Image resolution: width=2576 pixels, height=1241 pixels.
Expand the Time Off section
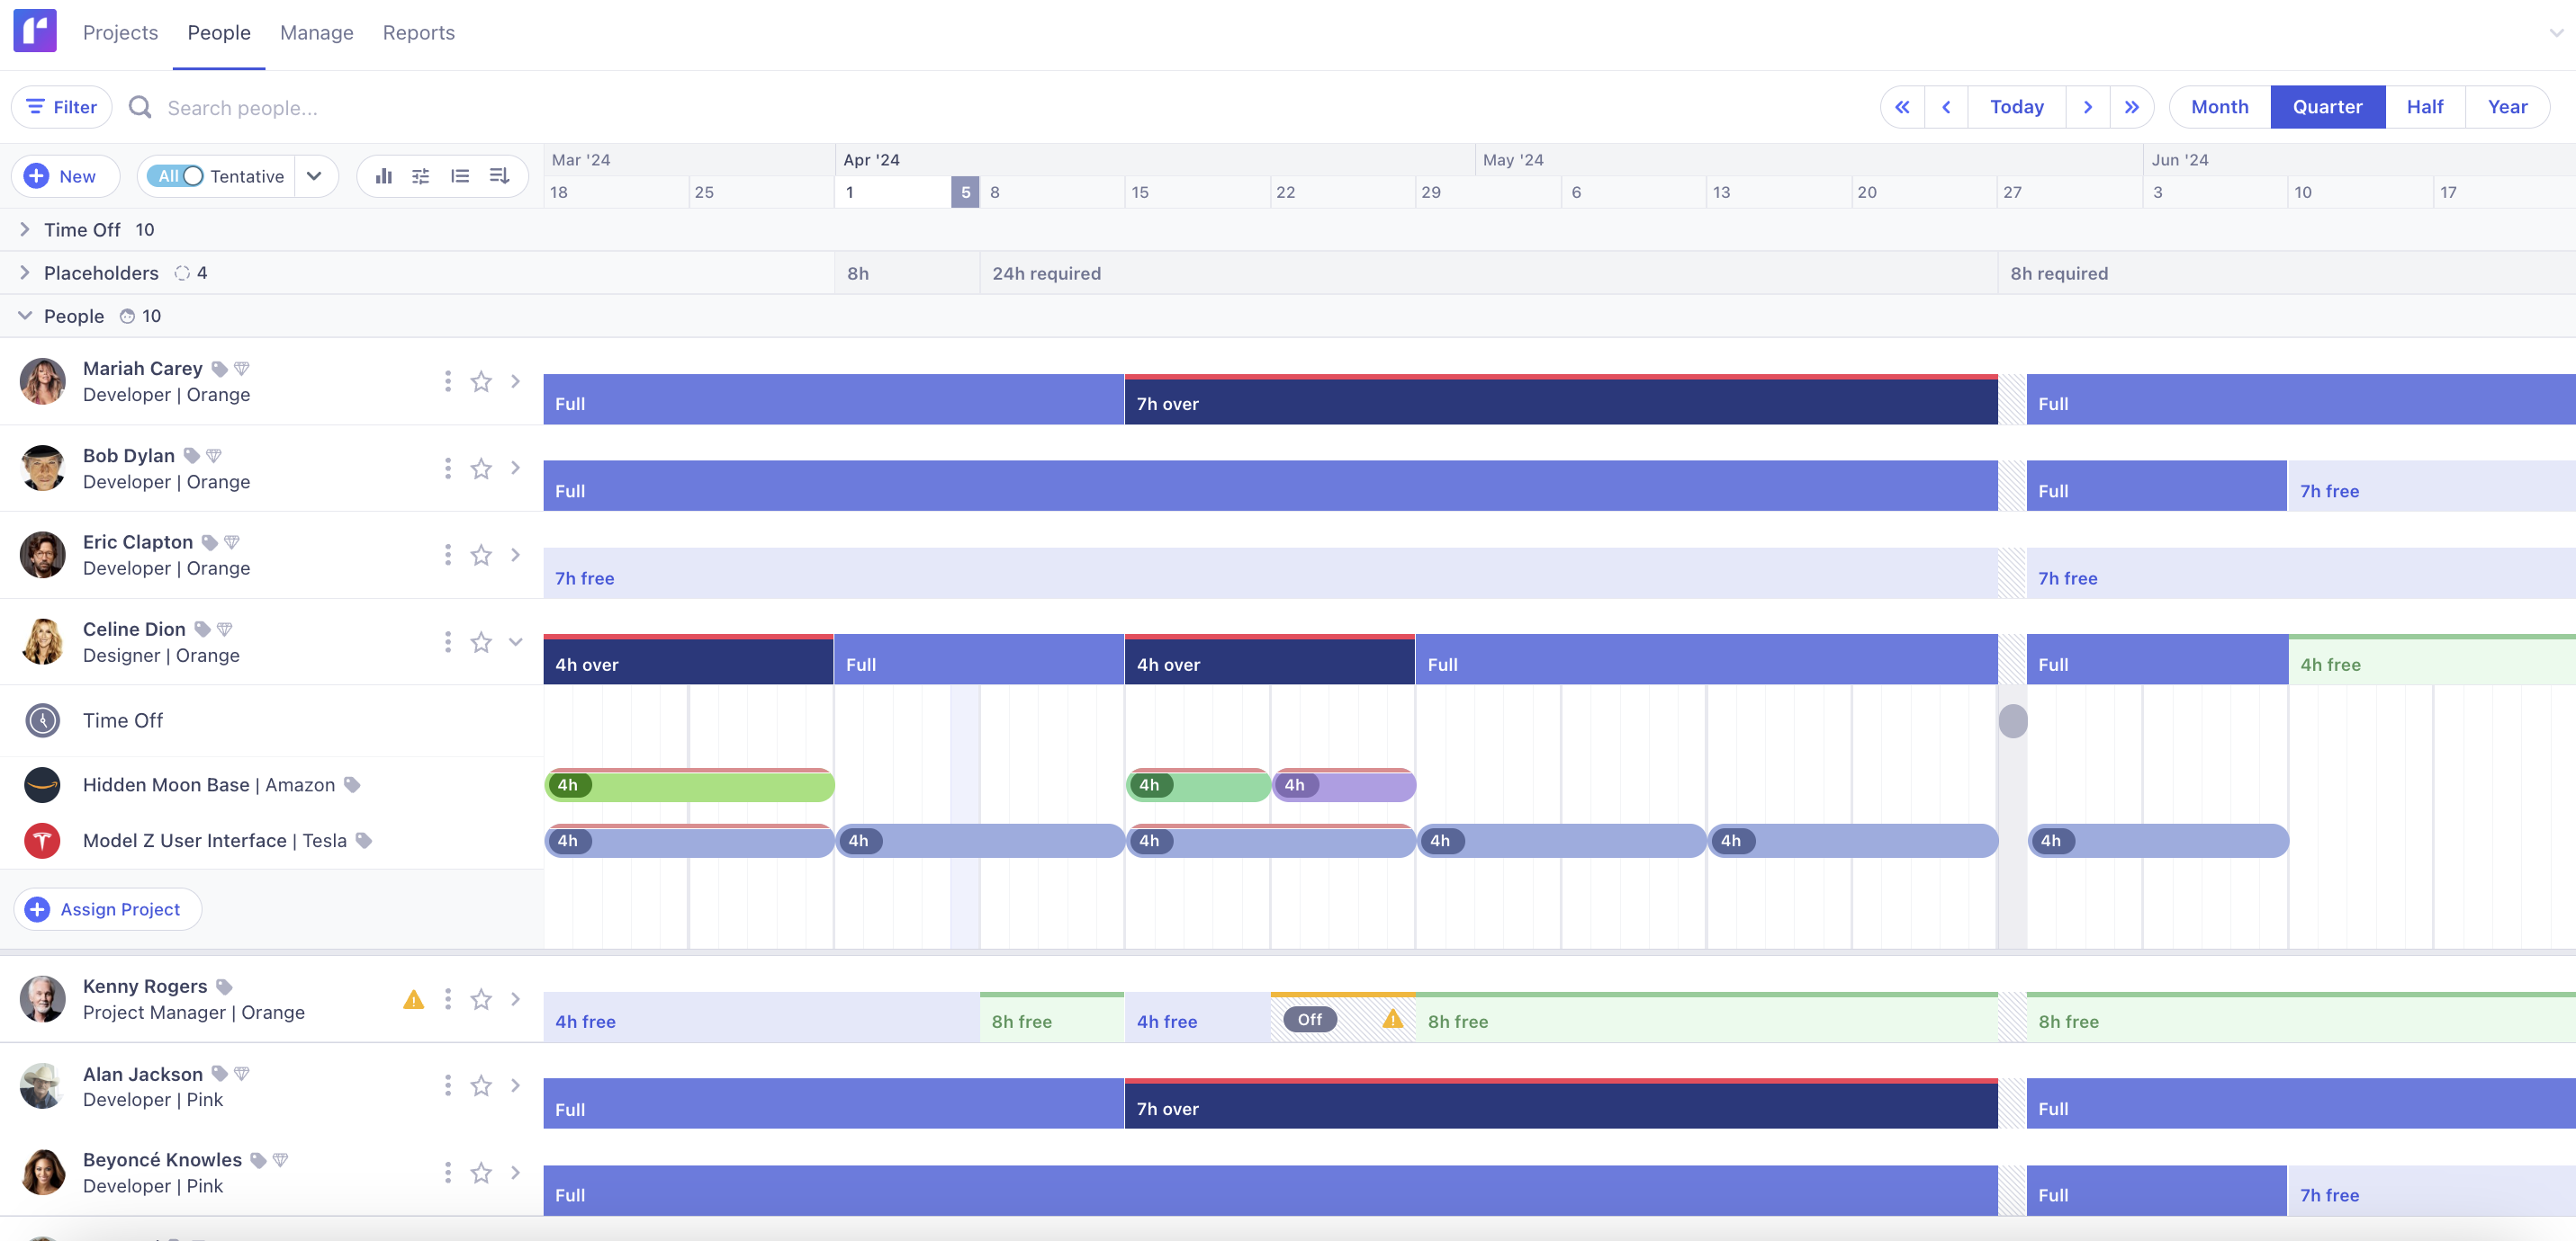(x=25, y=228)
